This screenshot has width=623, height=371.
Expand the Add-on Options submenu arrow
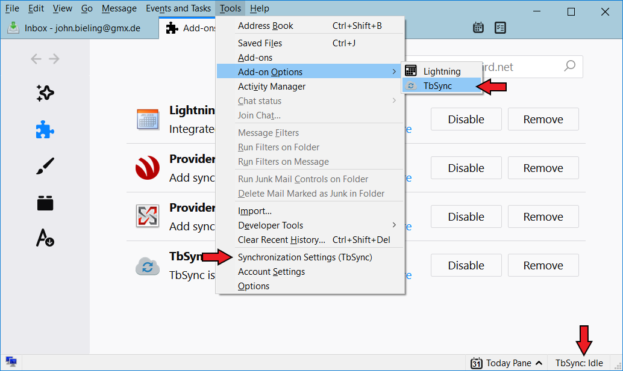(394, 72)
